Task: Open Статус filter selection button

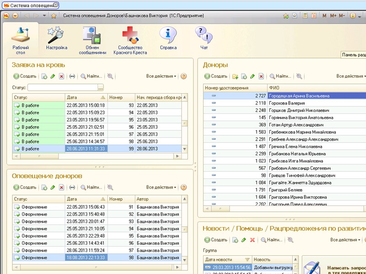Action: 101,87
